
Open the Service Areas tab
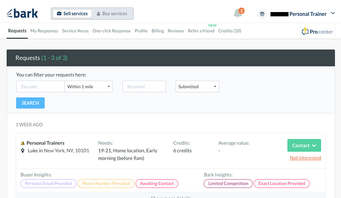[75, 31]
